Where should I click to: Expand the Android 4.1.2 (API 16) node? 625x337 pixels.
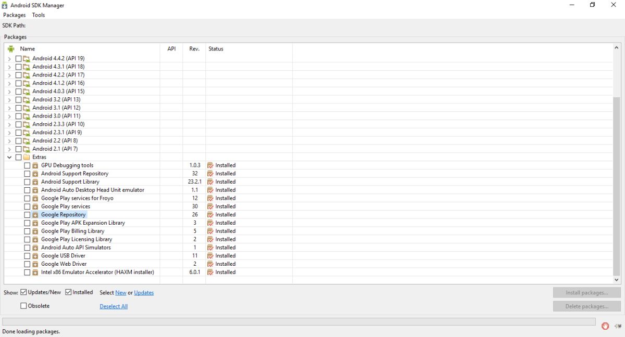tap(9, 83)
